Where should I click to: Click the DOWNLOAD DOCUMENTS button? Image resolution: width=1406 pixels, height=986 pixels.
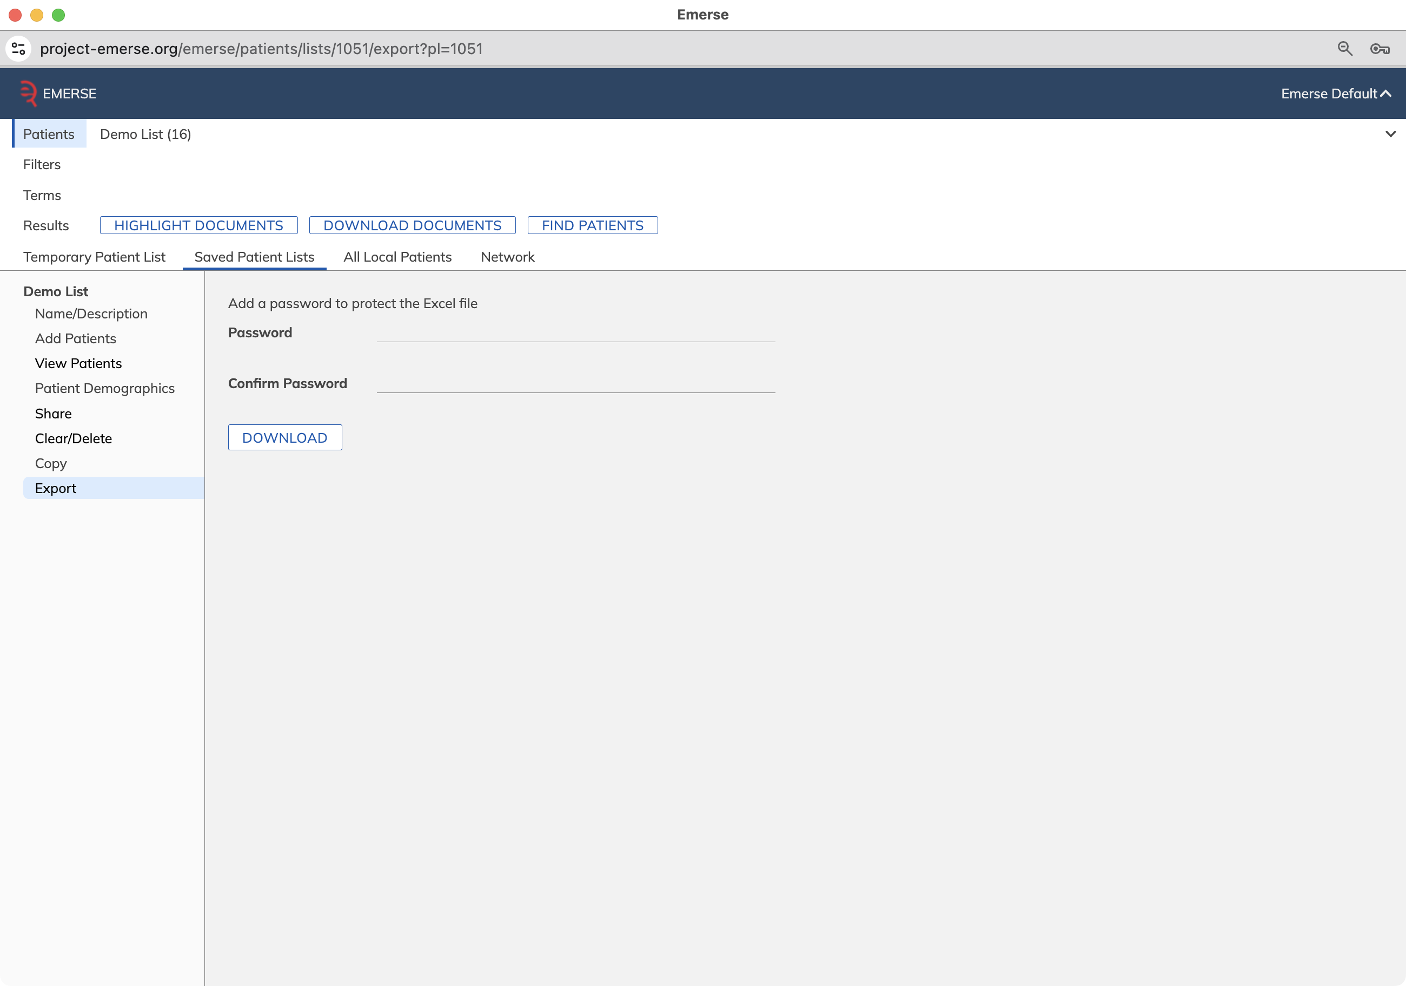pyautogui.click(x=412, y=225)
